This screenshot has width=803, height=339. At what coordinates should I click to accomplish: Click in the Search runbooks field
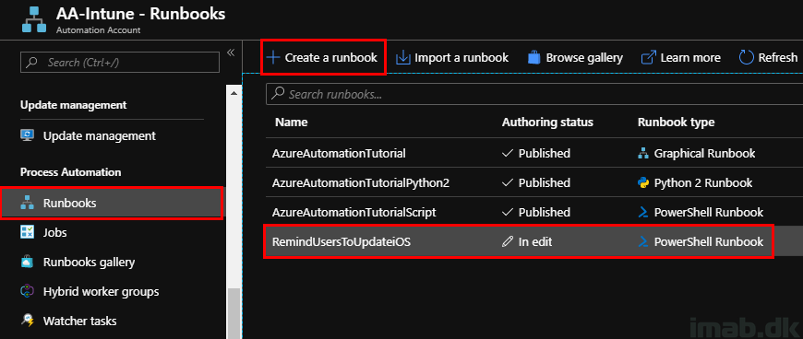[x=533, y=94]
